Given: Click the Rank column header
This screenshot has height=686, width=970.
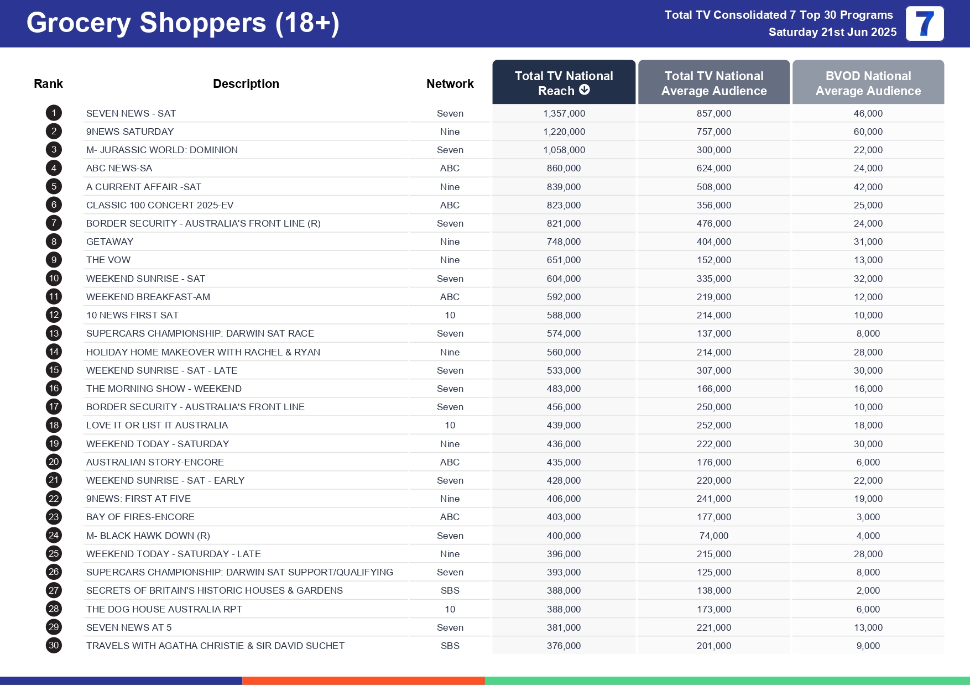Looking at the screenshot, I should pos(48,84).
